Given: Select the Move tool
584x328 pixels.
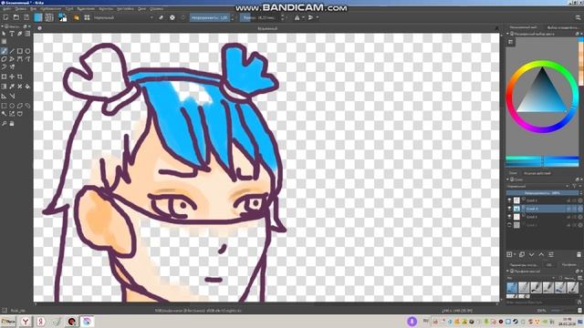Looking at the screenshot, I should click(x=12, y=77).
